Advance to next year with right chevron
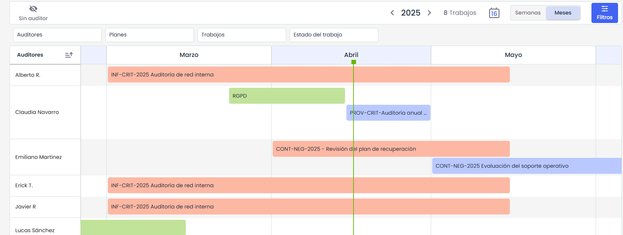The image size is (623, 235). click(x=429, y=13)
